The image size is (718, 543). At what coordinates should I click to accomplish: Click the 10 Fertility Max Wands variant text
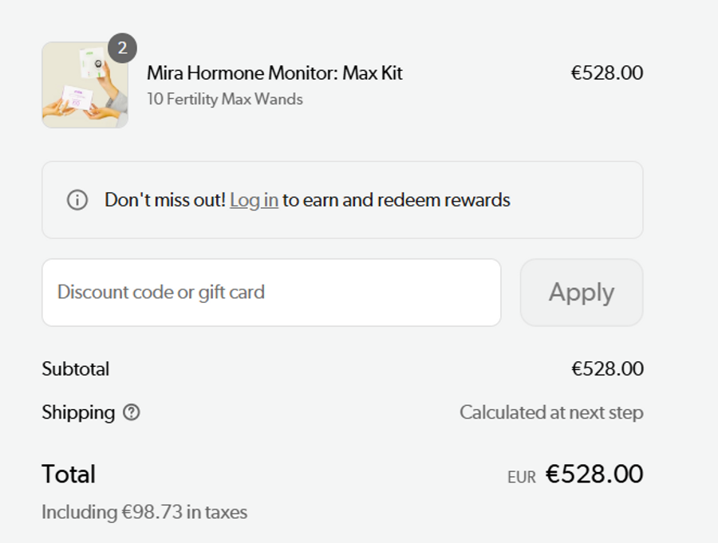point(225,100)
